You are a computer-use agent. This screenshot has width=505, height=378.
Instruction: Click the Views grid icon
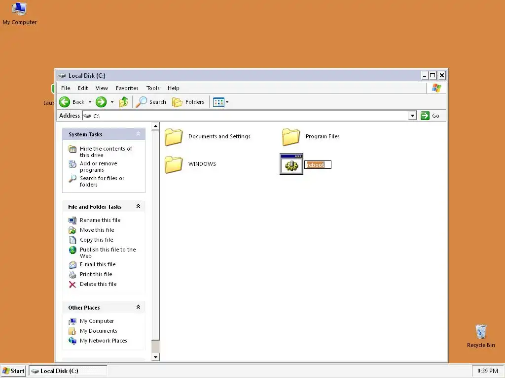[218, 102]
